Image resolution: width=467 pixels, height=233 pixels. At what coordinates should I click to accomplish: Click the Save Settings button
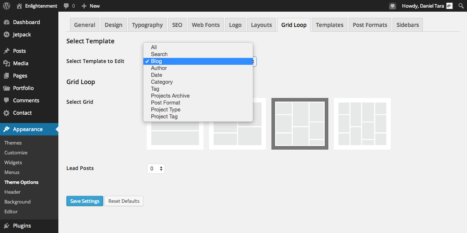[x=85, y=201]
